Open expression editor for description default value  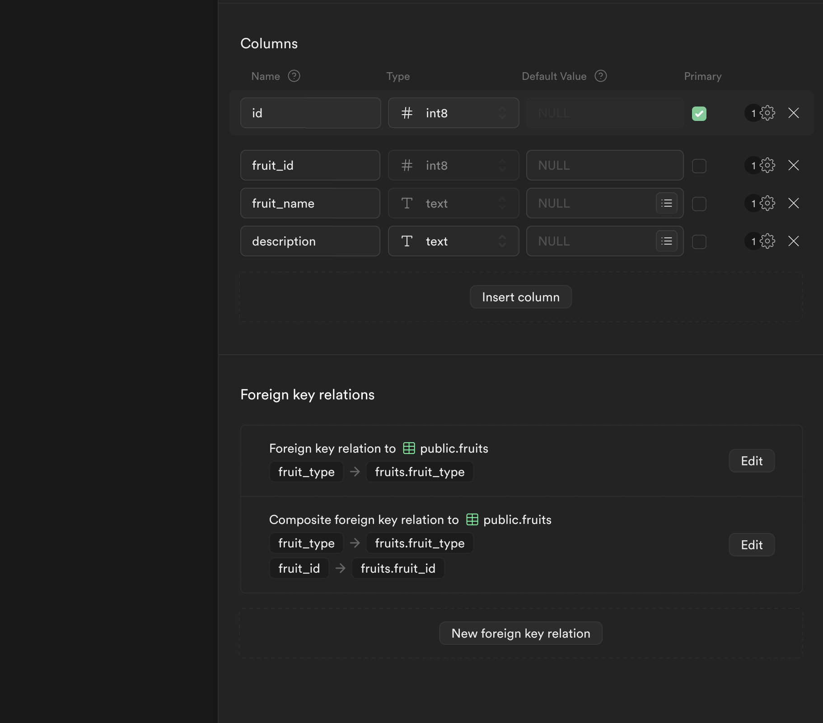click(x=667, y=241)
